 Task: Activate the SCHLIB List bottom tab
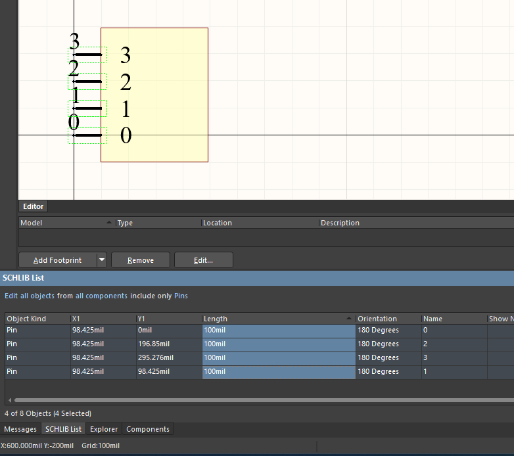click(64, 429)
